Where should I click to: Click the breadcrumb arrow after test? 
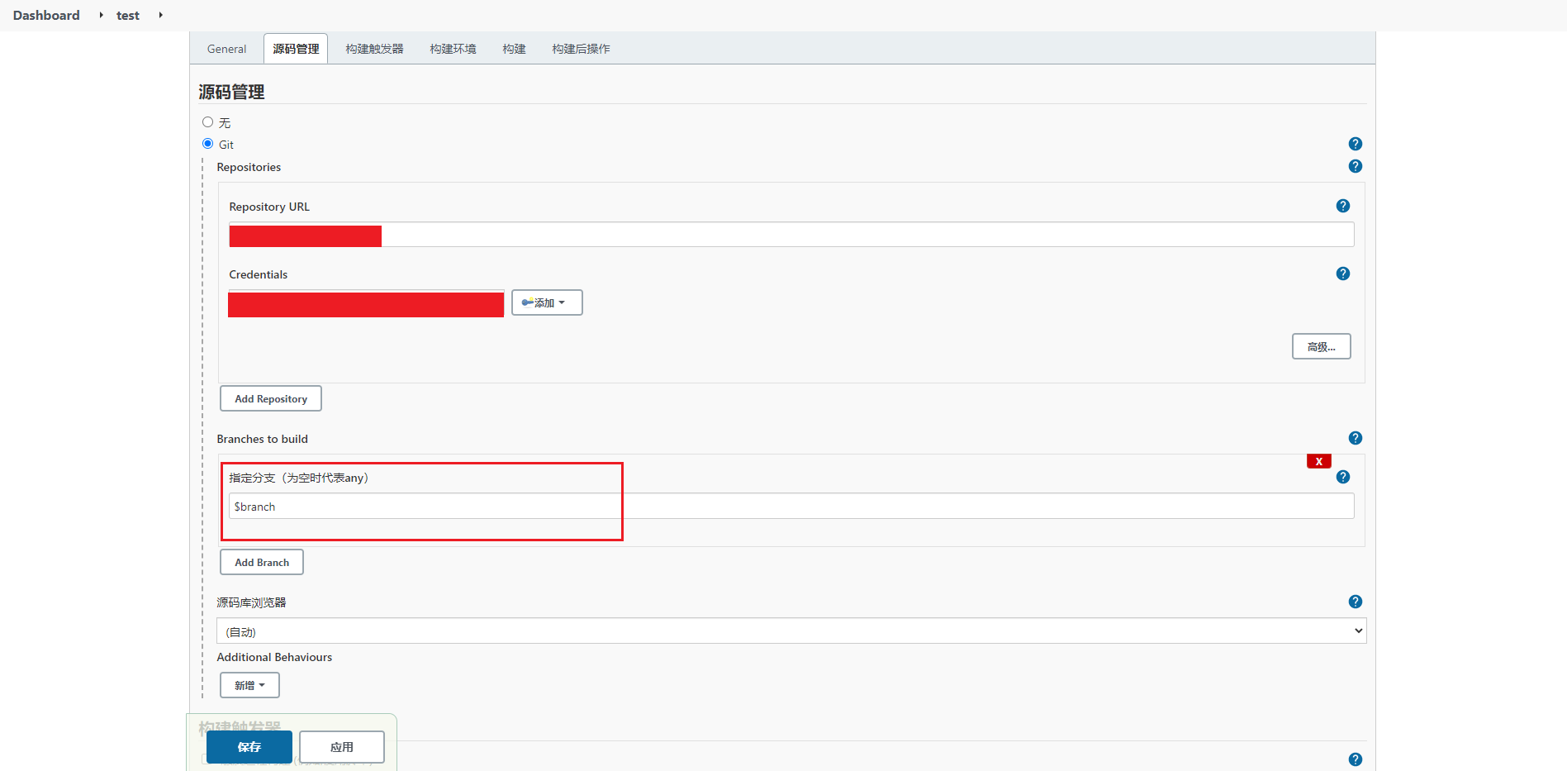pos(160,15)
